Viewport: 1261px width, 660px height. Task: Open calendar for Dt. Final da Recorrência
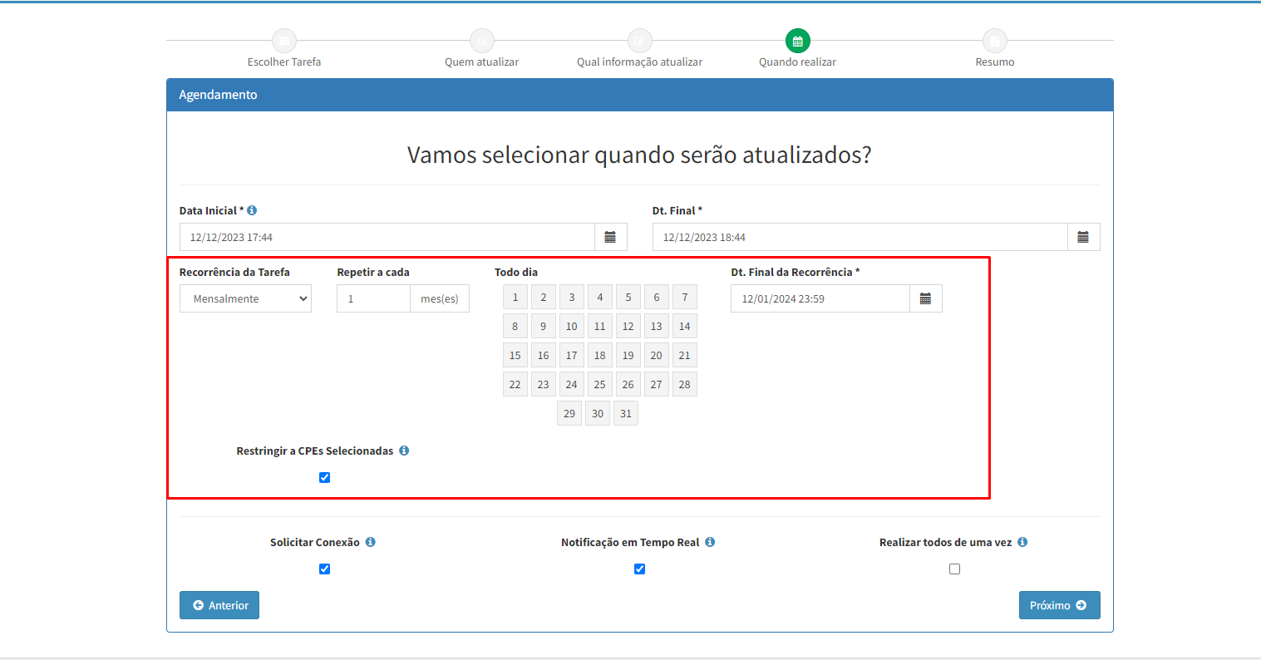[925, 298]
